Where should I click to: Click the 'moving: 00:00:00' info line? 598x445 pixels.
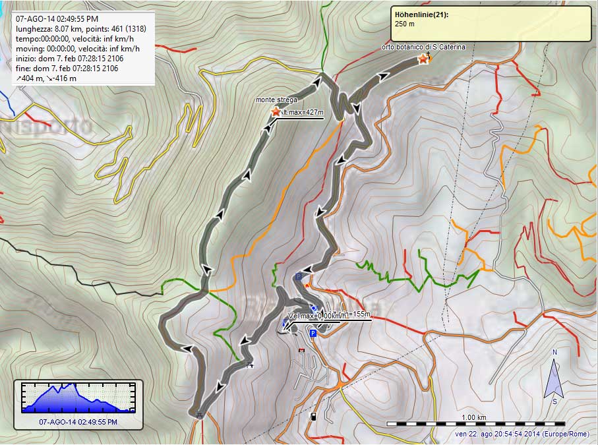point(78,48)
